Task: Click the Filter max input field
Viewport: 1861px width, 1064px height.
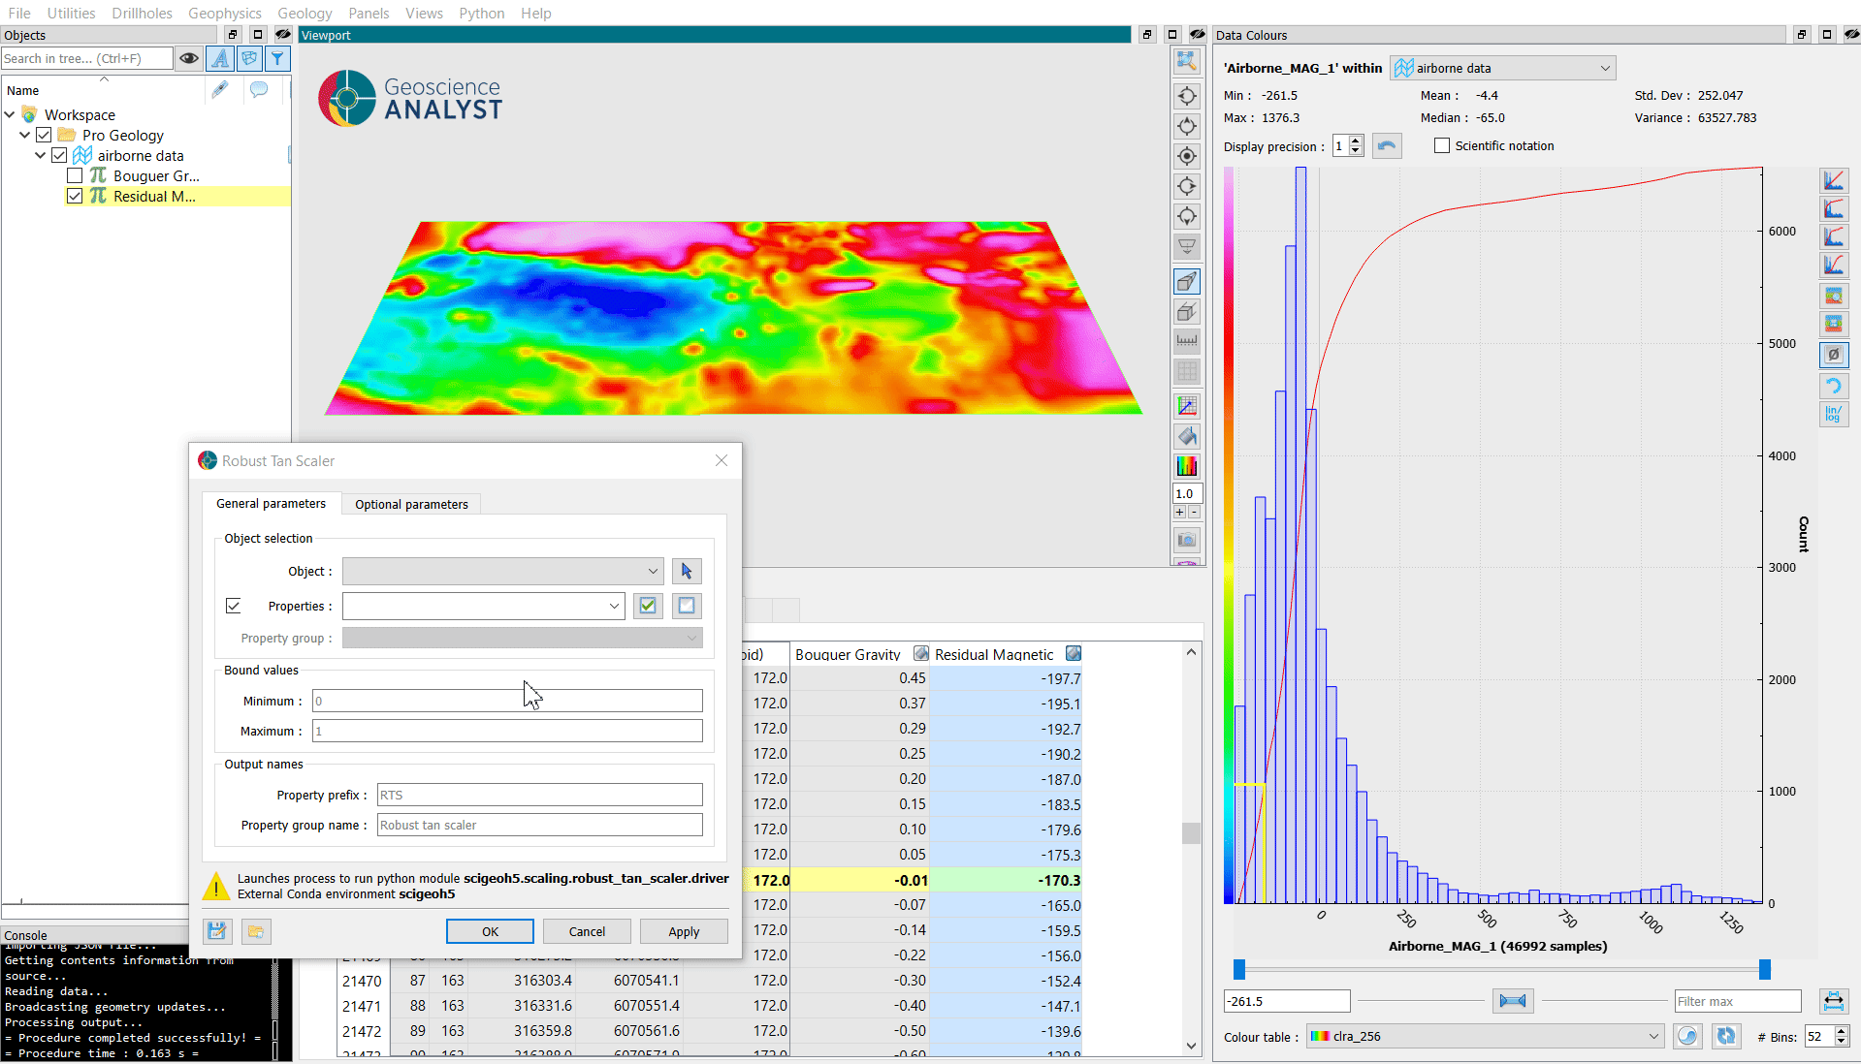Action: (1736, 1002)
